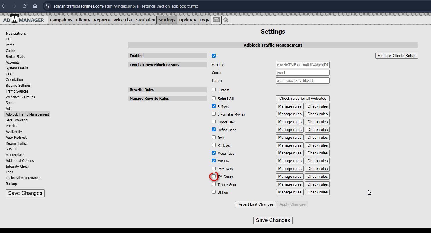431x233 pixels.
Task: Check the 3 Pornstar Movies checkbox
Action: 214,114
